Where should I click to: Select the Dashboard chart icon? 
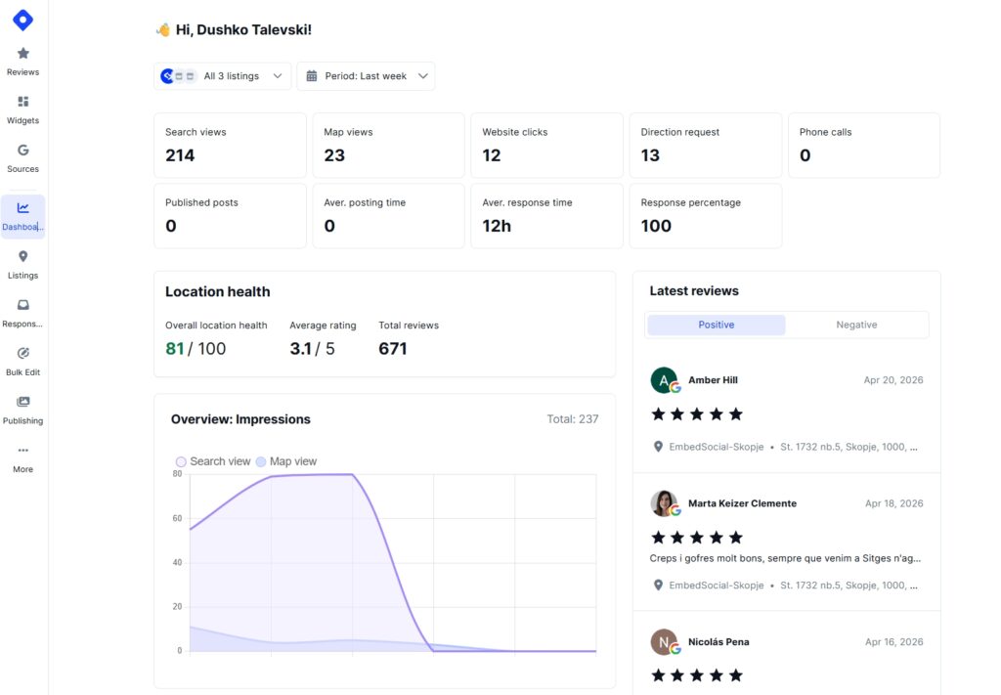(23, 208)
